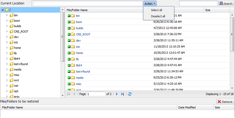The image size is (235, 118).
Task: Click the home folder icon in tree
Action: click(x=12, y=48)
